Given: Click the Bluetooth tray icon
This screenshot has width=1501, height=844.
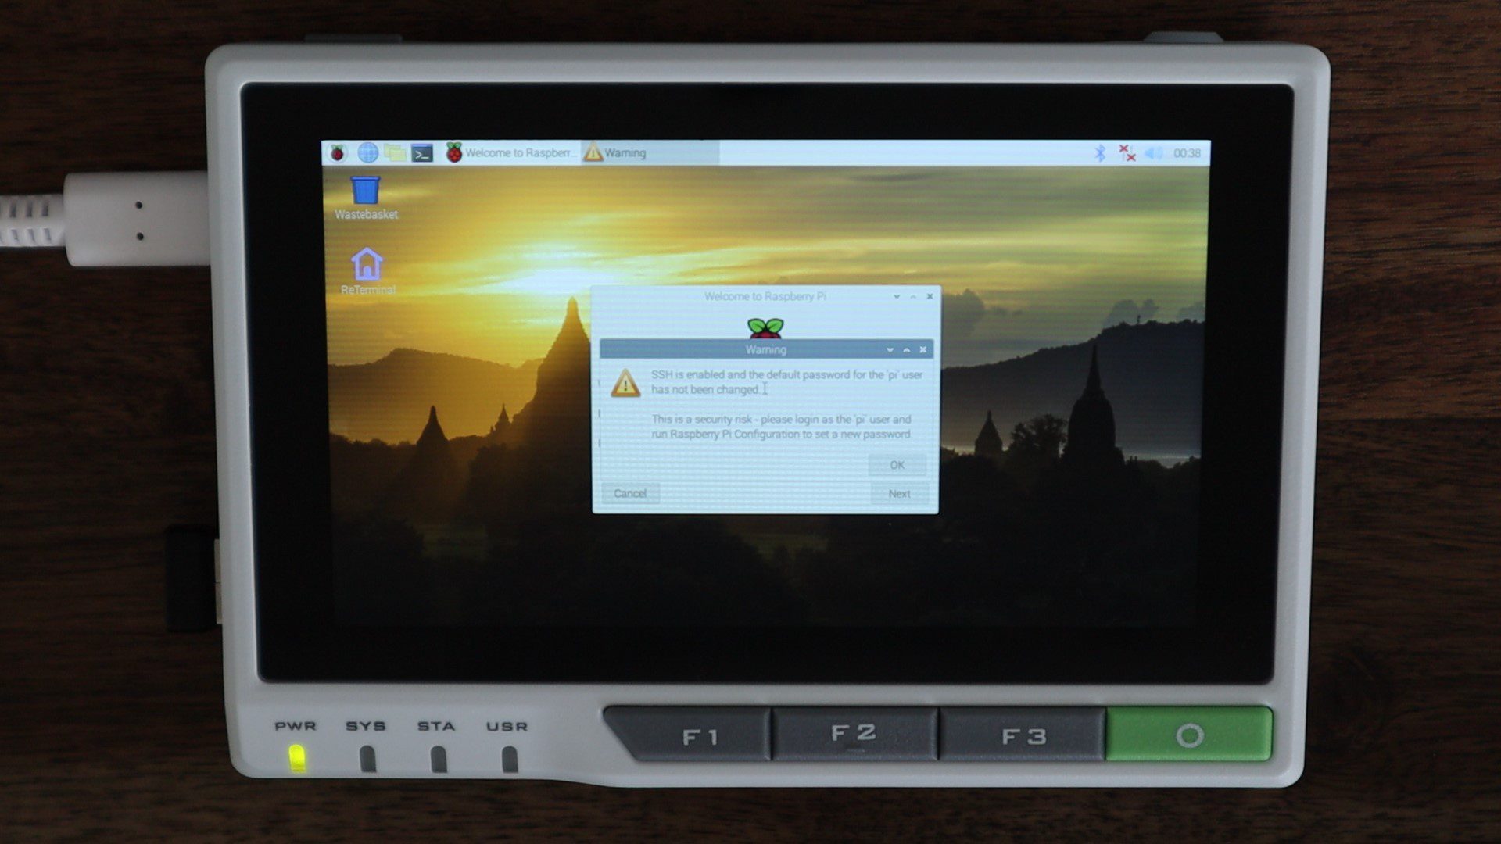Looking at the screenshot, I should (x=1100, y=153).
